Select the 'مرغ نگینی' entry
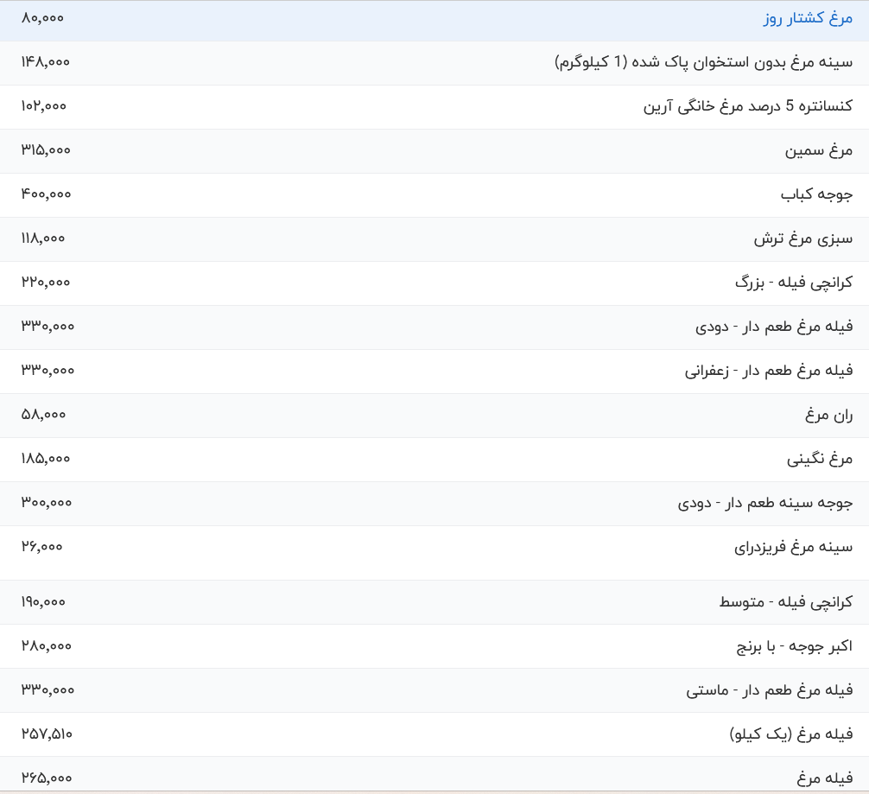 819,459
